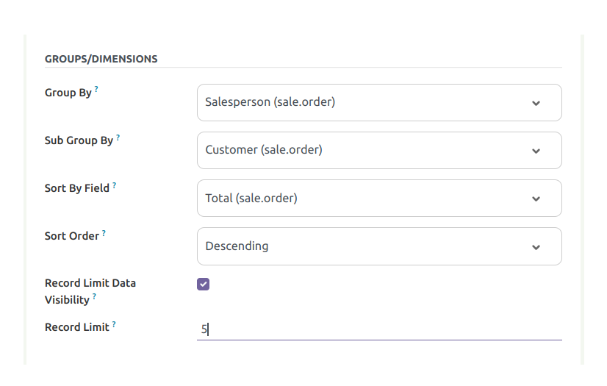Click help tooltip icon beside Sub Group By
This screenshot has height=386, width=607.
[118, 137]
